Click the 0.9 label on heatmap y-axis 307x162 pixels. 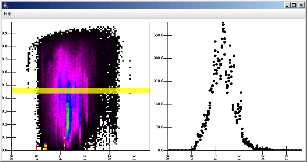[4, 34]
